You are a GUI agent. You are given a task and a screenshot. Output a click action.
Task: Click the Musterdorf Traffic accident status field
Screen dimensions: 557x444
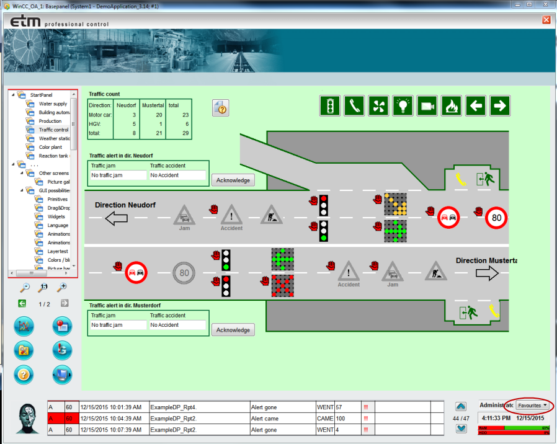pos(177,325)
